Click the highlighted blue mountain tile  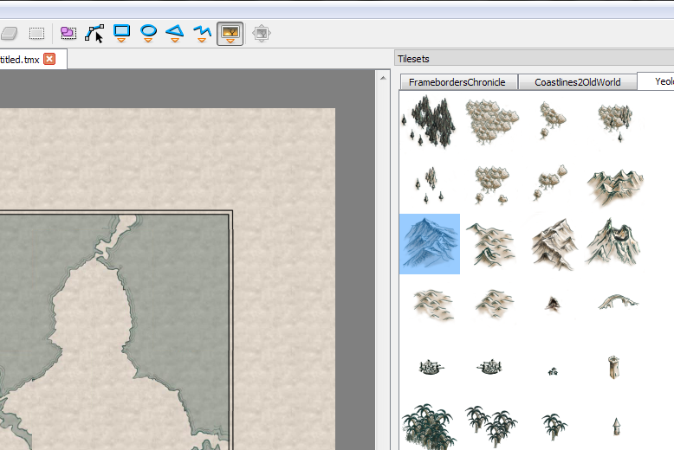pyautogui.click(x=430, y=244)
